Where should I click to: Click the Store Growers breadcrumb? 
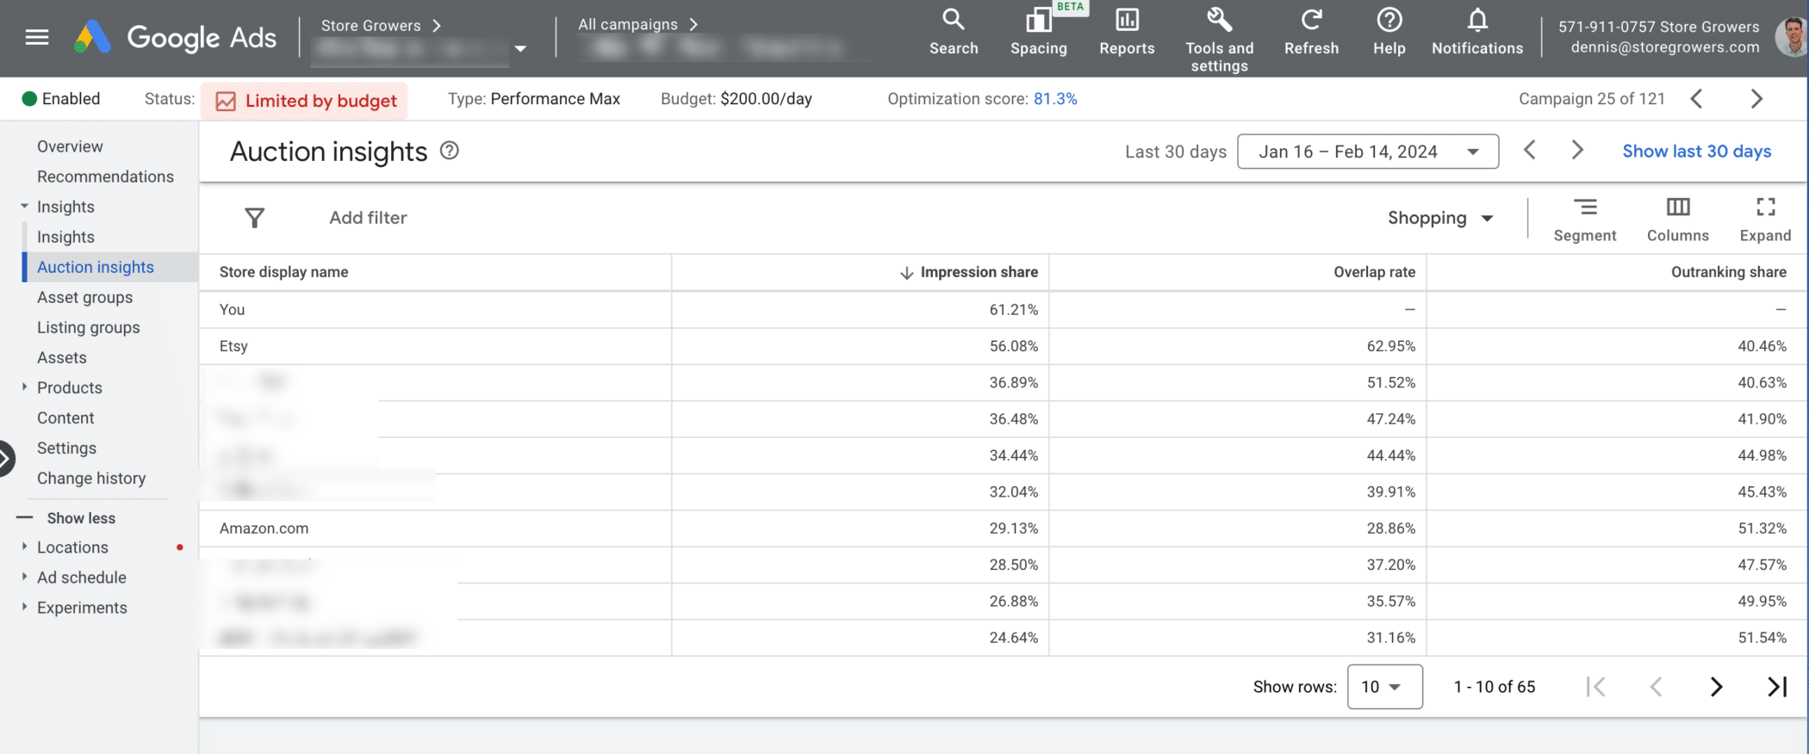(x=370, y=26)
